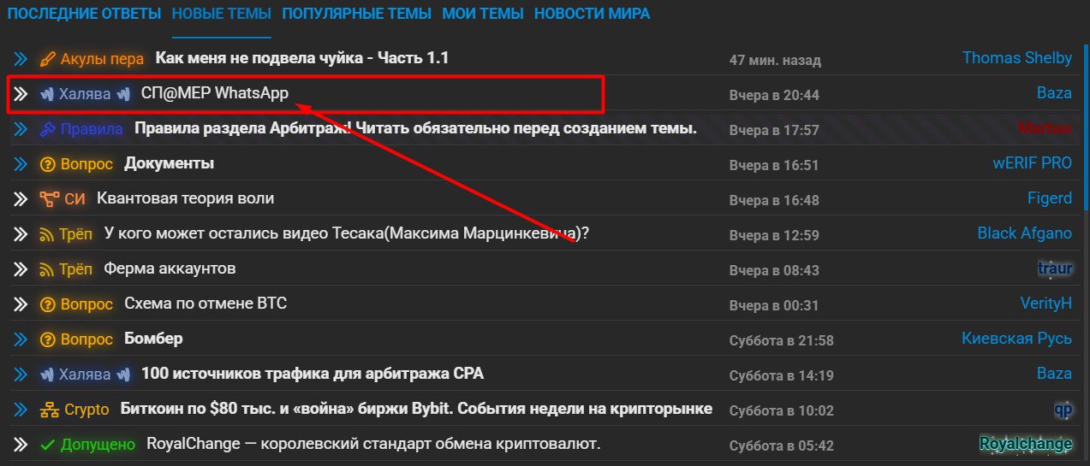The height and width of the screenshot is (466, 1090).
Task: View profile of Royalchange author
Action: 1026,444
